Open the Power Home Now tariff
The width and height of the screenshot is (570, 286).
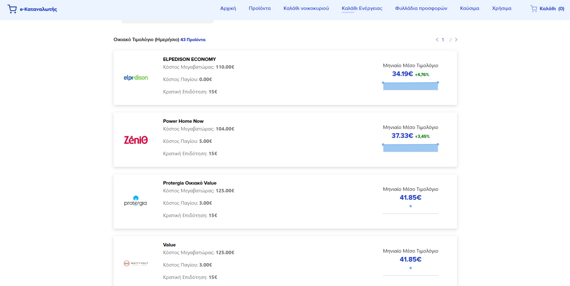183,121
